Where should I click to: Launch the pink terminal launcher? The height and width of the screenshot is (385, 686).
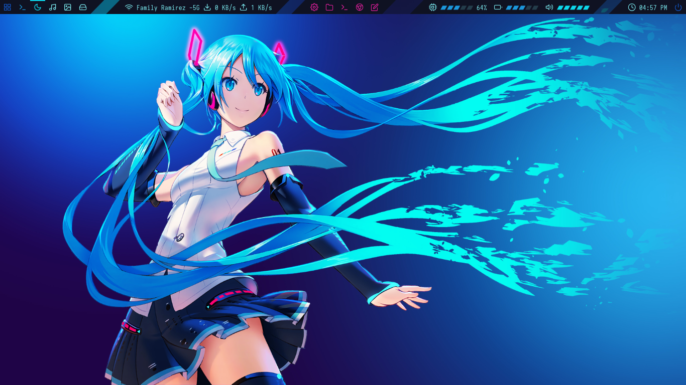coord(345,8)
